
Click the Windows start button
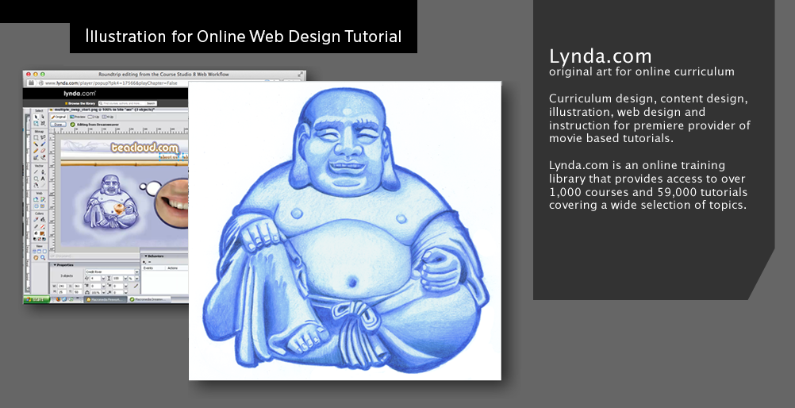pyautogui.click(x=36, y=299)
